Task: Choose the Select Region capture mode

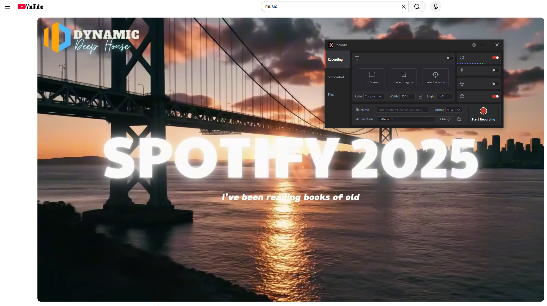Action: tap(404, 77)
